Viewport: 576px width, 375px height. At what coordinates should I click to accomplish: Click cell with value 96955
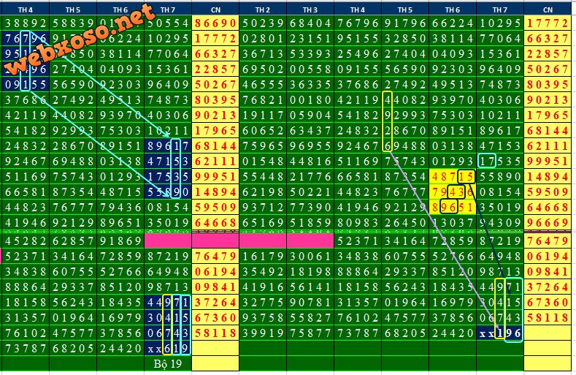pyautogui.click(x=310, y=146)
